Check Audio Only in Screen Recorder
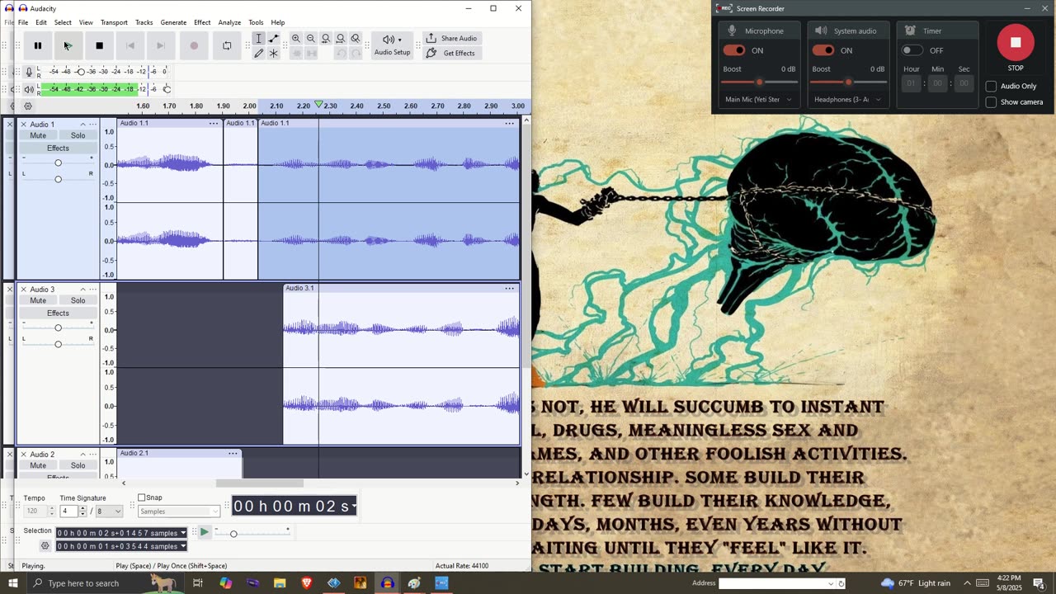This screenshot has width=1056, height=594. (991, 86)
